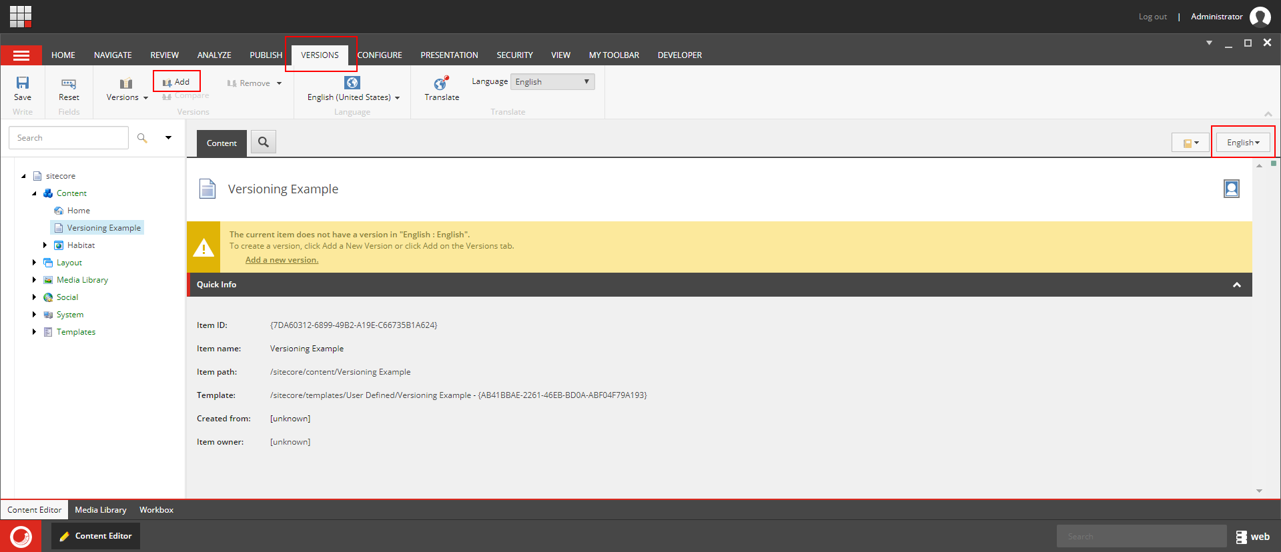Click the Administrator avatar icon

coord(1260,17)
